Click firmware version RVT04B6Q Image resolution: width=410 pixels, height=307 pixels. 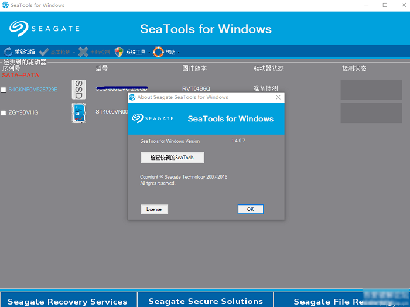click(x=196, y=89)
